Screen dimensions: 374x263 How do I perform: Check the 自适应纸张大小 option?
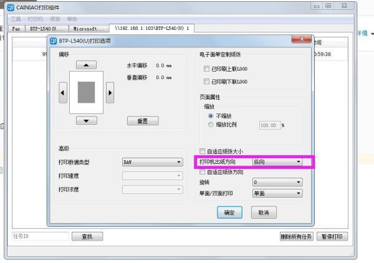pyautogui.click(x=203, y=151)
